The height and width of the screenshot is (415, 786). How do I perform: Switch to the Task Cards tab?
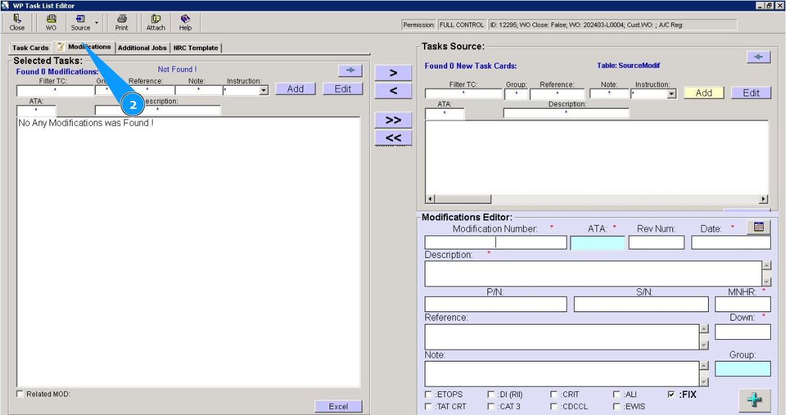pos(30,48)
